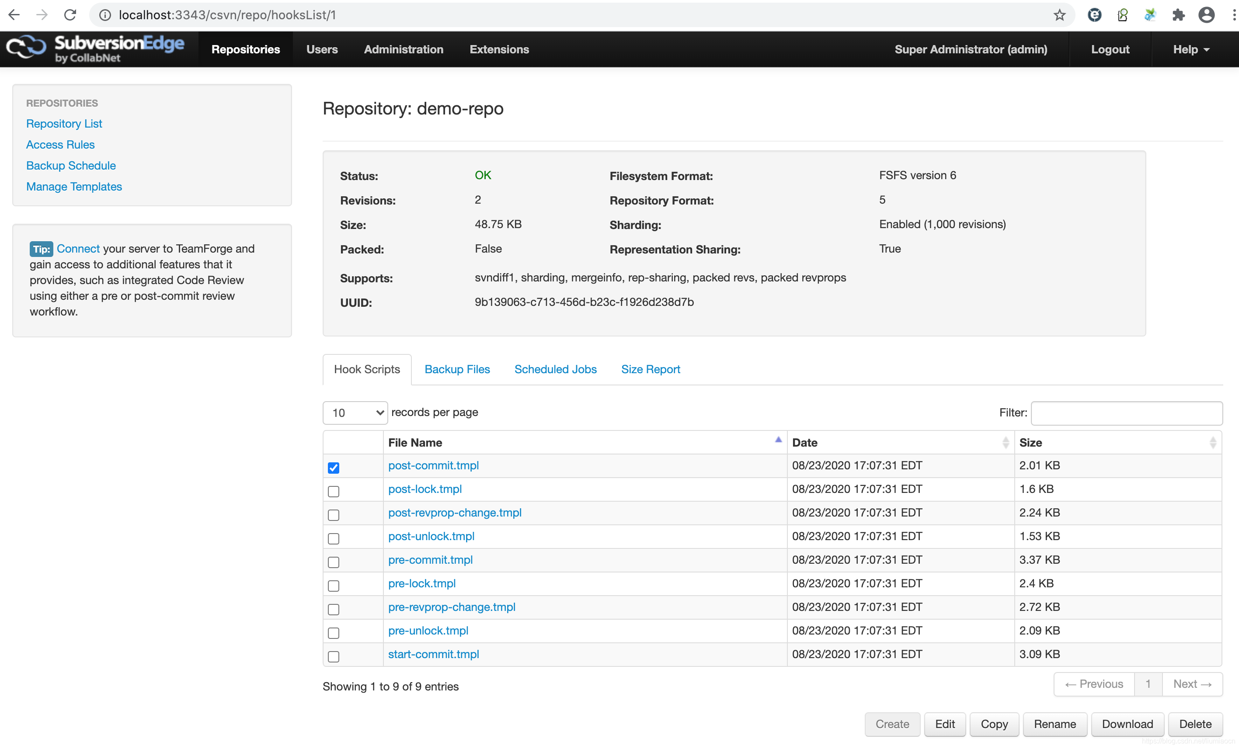Check the post-lock.tmpl checkbox

pyautogui.click(x=334, y=491)
